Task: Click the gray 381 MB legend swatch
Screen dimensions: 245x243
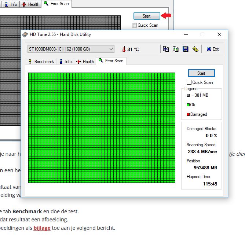Action: point(188,95)
